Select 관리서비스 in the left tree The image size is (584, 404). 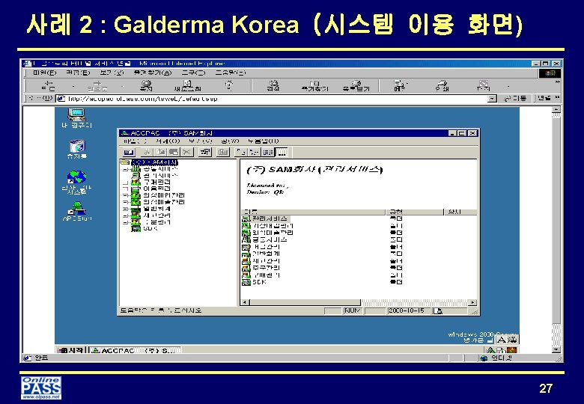pos(160,176)
